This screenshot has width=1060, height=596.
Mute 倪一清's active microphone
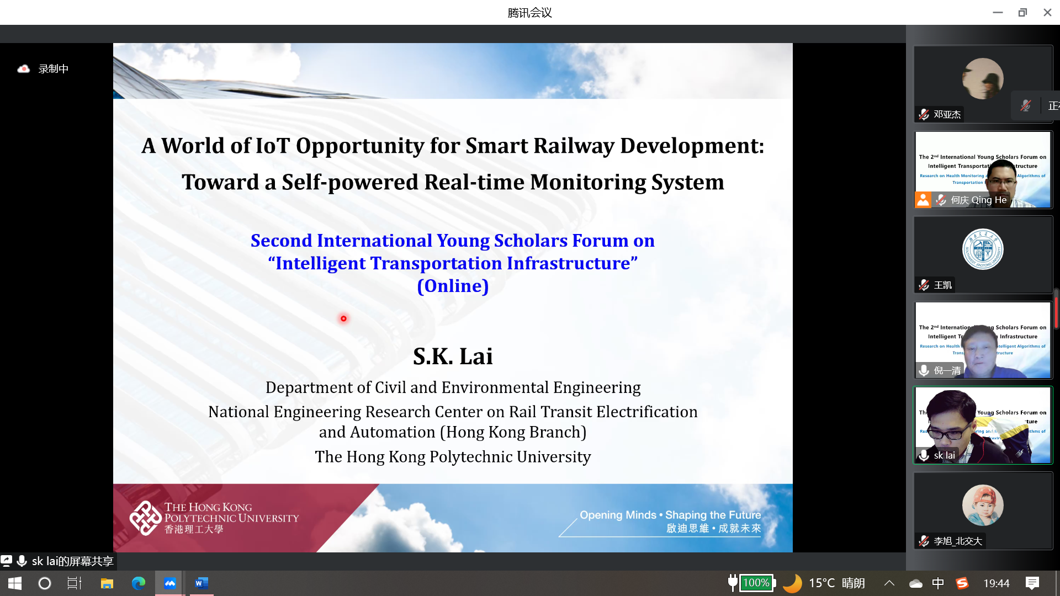(924, 370)
